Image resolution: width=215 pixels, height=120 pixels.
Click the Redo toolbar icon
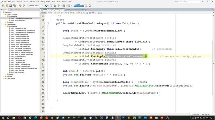point(24,6)
